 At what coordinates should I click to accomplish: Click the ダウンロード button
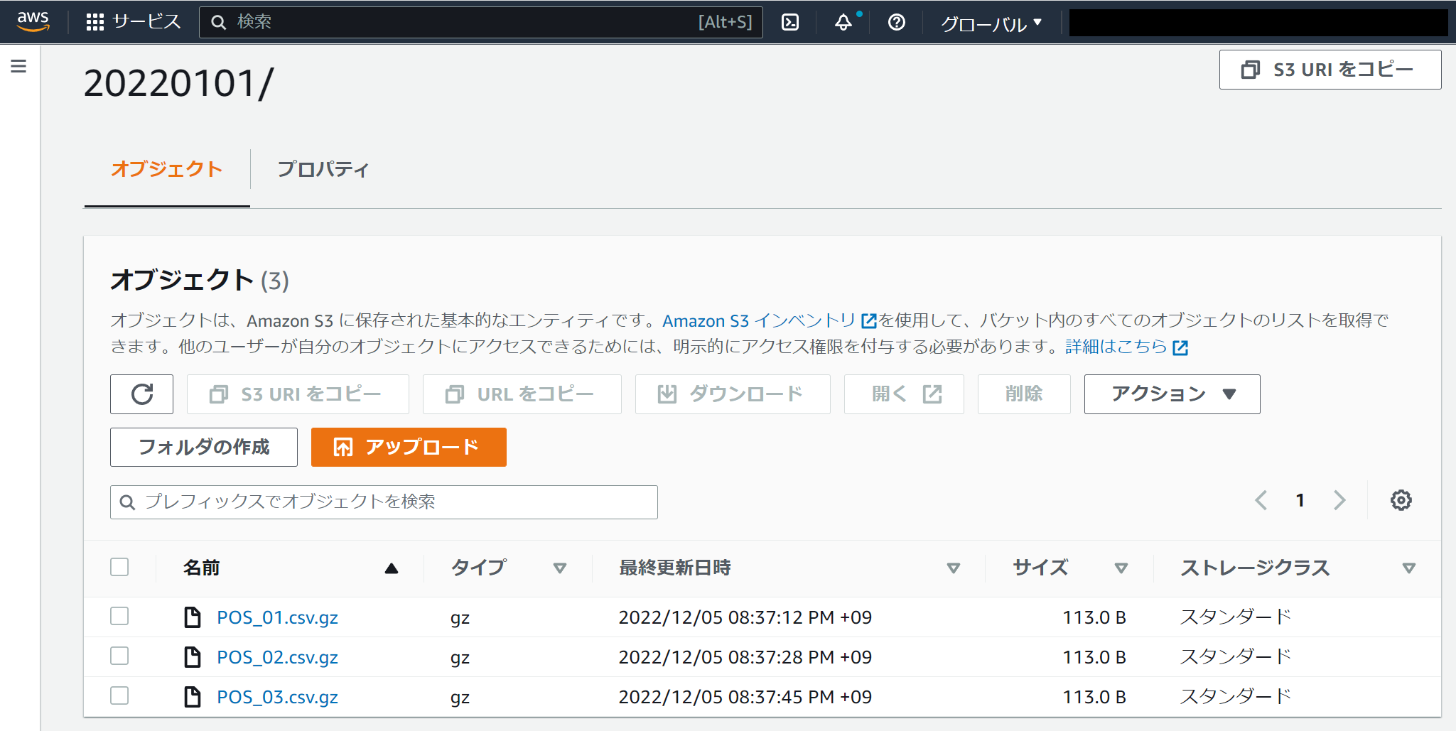coord(733,394)
